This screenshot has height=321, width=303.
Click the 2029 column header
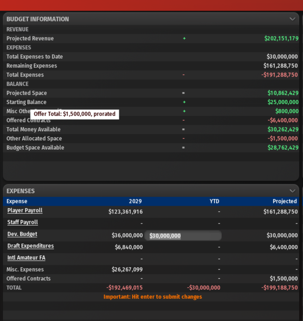click(135, 201)
